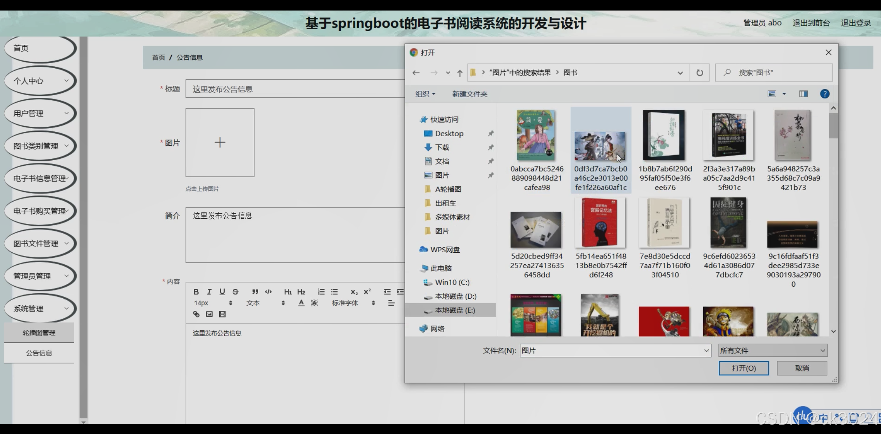The height and width of the screenshot is (434, 881).
Task: Select the 0abcca7bc5246 book cover thumbnail
Action: coord(536,135)
